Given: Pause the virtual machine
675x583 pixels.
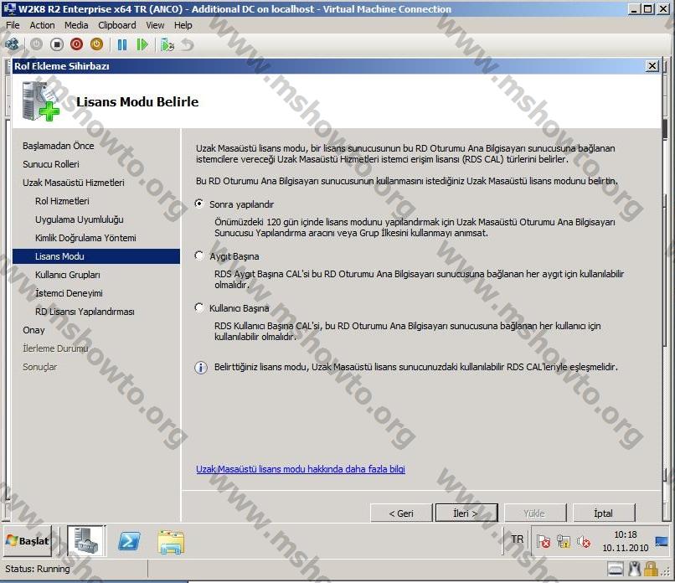Looking at the screenshot, I should [122, 44].
